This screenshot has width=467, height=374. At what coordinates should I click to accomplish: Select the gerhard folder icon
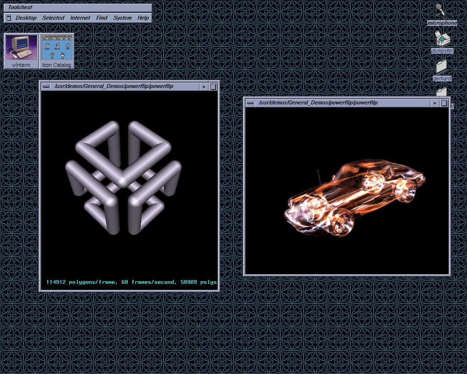441,68
